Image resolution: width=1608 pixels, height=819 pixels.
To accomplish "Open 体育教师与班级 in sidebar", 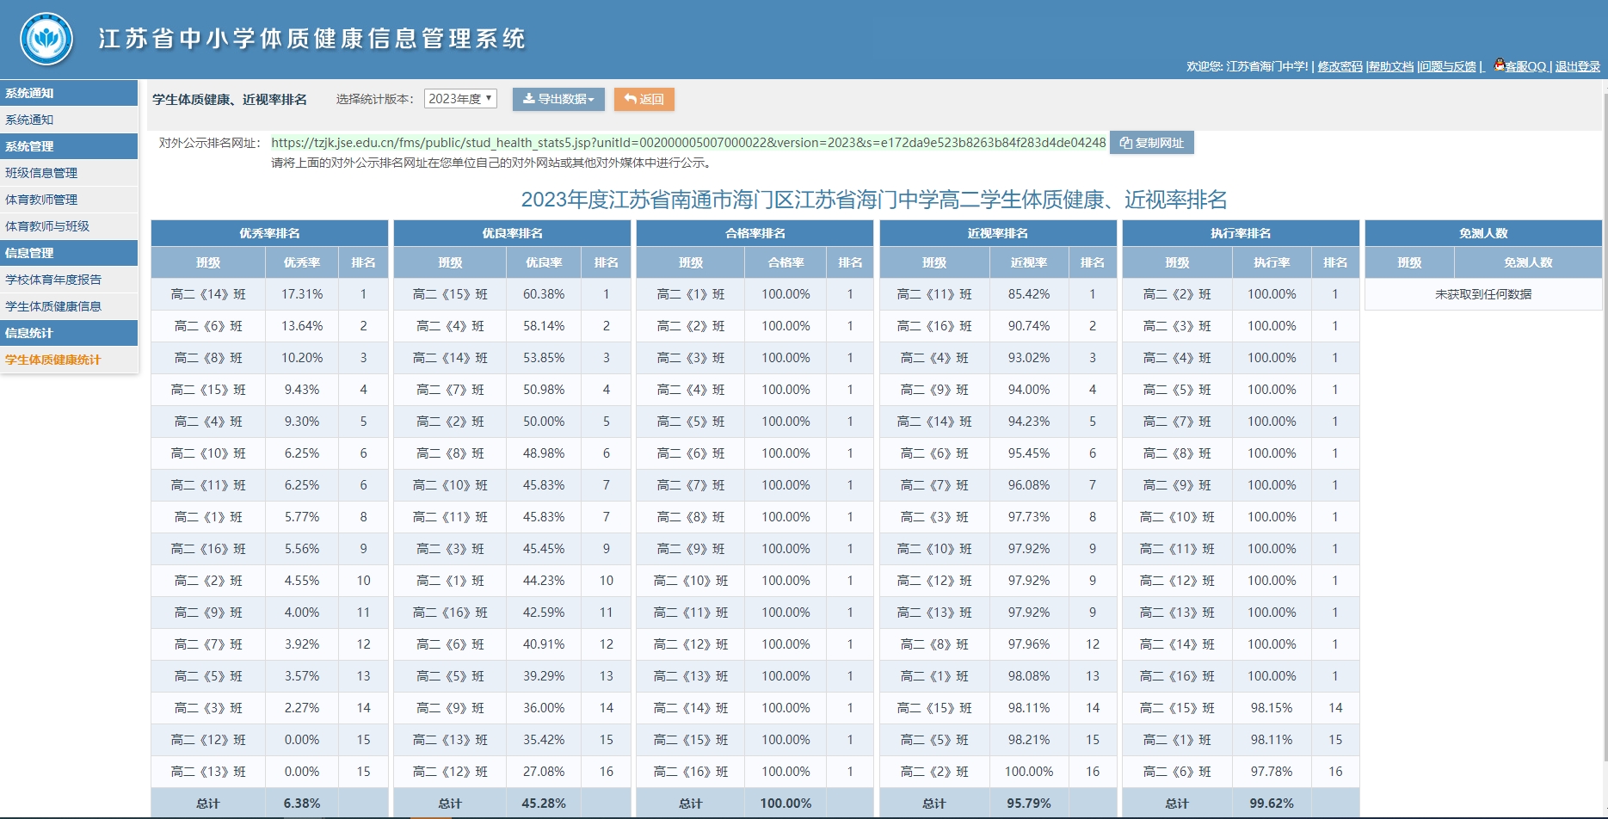I will [x=69, y=226].
